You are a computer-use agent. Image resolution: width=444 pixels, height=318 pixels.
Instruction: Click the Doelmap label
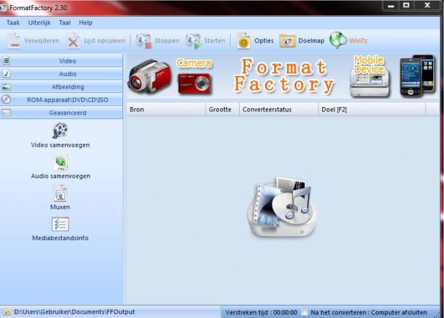tap(311, 41)
